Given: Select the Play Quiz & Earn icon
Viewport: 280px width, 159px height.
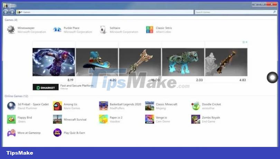Looking at the screenshot, I should (x=57, y=133).
